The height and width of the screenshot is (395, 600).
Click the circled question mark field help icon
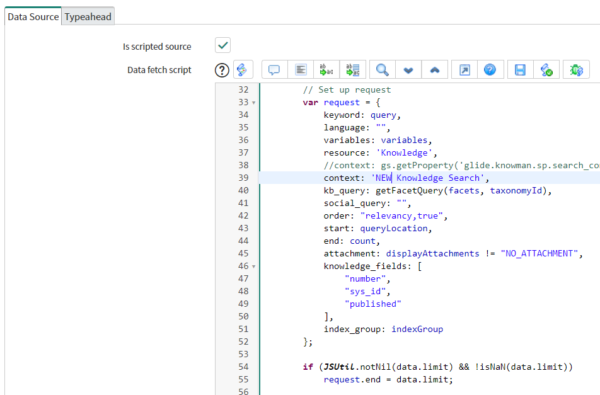(222, 70)
